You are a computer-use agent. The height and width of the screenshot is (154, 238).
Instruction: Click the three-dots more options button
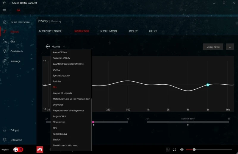click(230, 47)
